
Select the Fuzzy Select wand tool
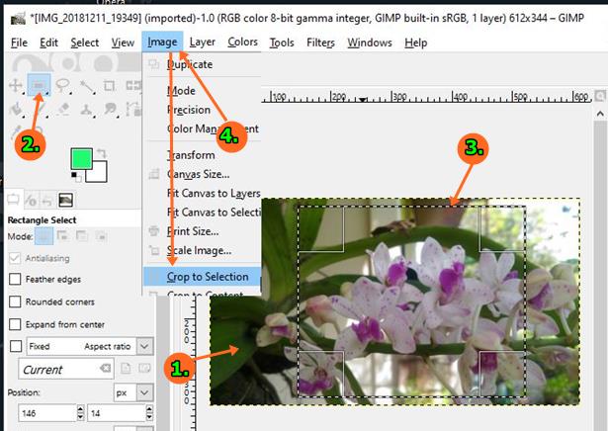[87, 86]
